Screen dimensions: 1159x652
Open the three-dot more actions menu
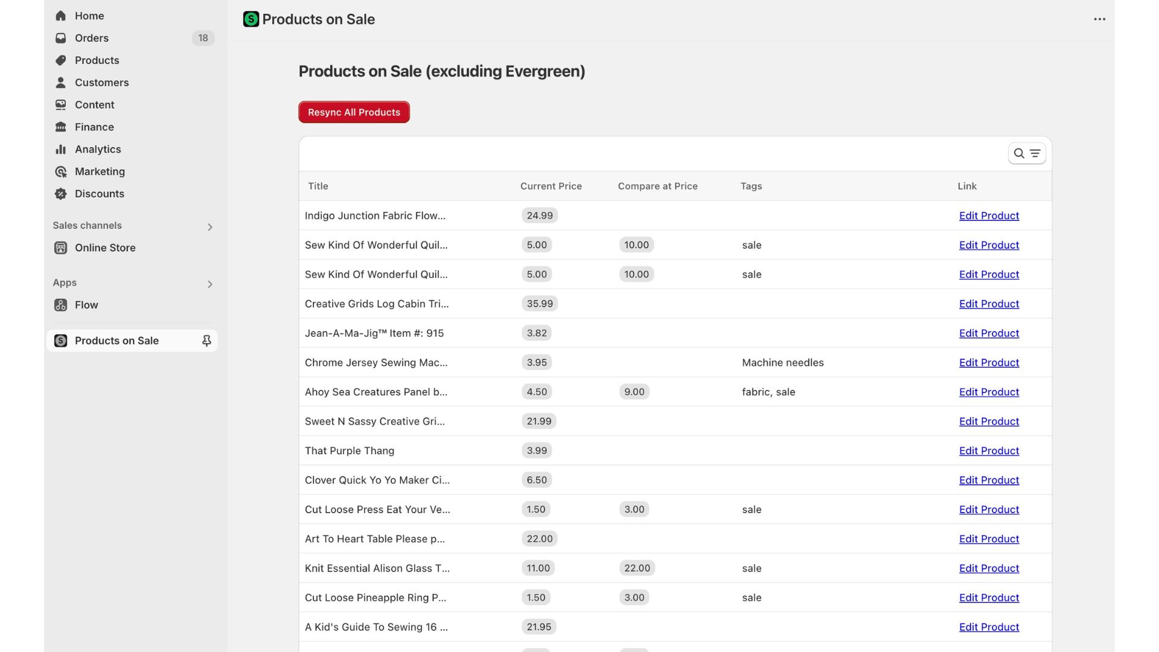coord(1099,19)
